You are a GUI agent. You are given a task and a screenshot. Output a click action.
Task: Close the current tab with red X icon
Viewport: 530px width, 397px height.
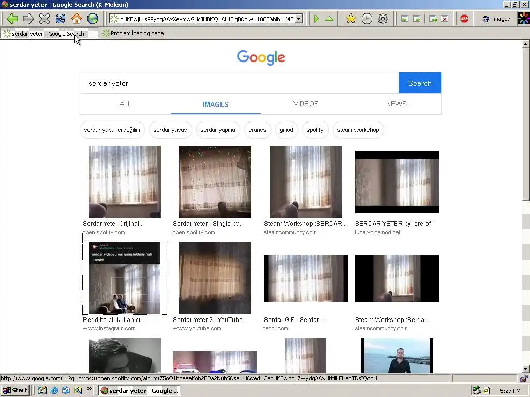pos(445,19)
